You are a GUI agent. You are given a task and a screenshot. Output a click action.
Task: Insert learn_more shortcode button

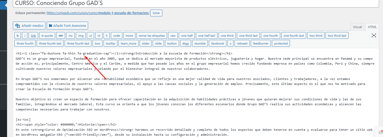click(x=129, y=43)
